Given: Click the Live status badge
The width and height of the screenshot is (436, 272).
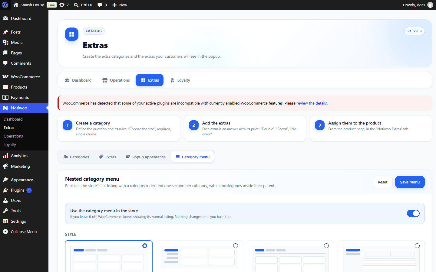Looking at the screenshot, I should point(52,5).
